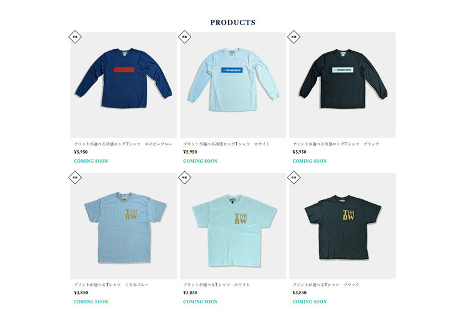This screenshot has width=475, height=310.
Task: Select the ブラック long T-shirt title link
Action: pos(336,144)
